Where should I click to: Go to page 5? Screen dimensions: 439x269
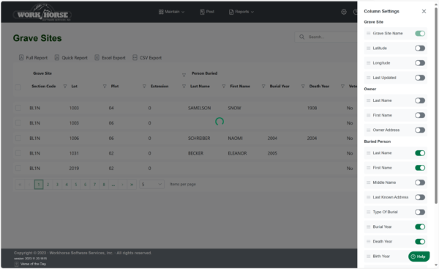pyautogui.click(x=76, y=184)
